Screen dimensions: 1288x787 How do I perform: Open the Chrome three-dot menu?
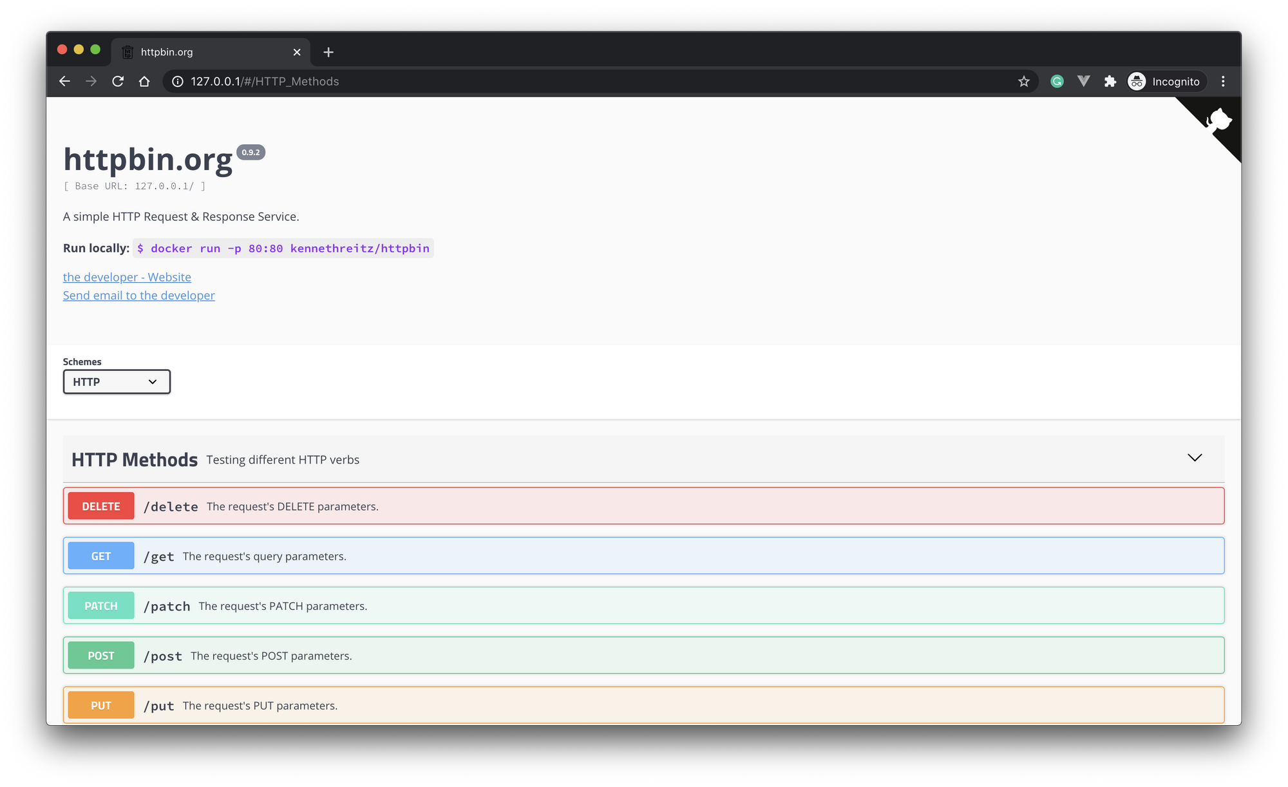coord(1223,81)
